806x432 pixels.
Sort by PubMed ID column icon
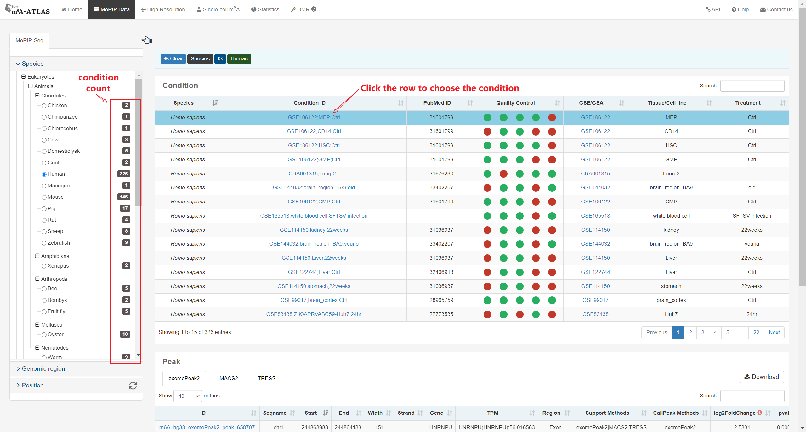pyautogui.click(x=470, y=103)
